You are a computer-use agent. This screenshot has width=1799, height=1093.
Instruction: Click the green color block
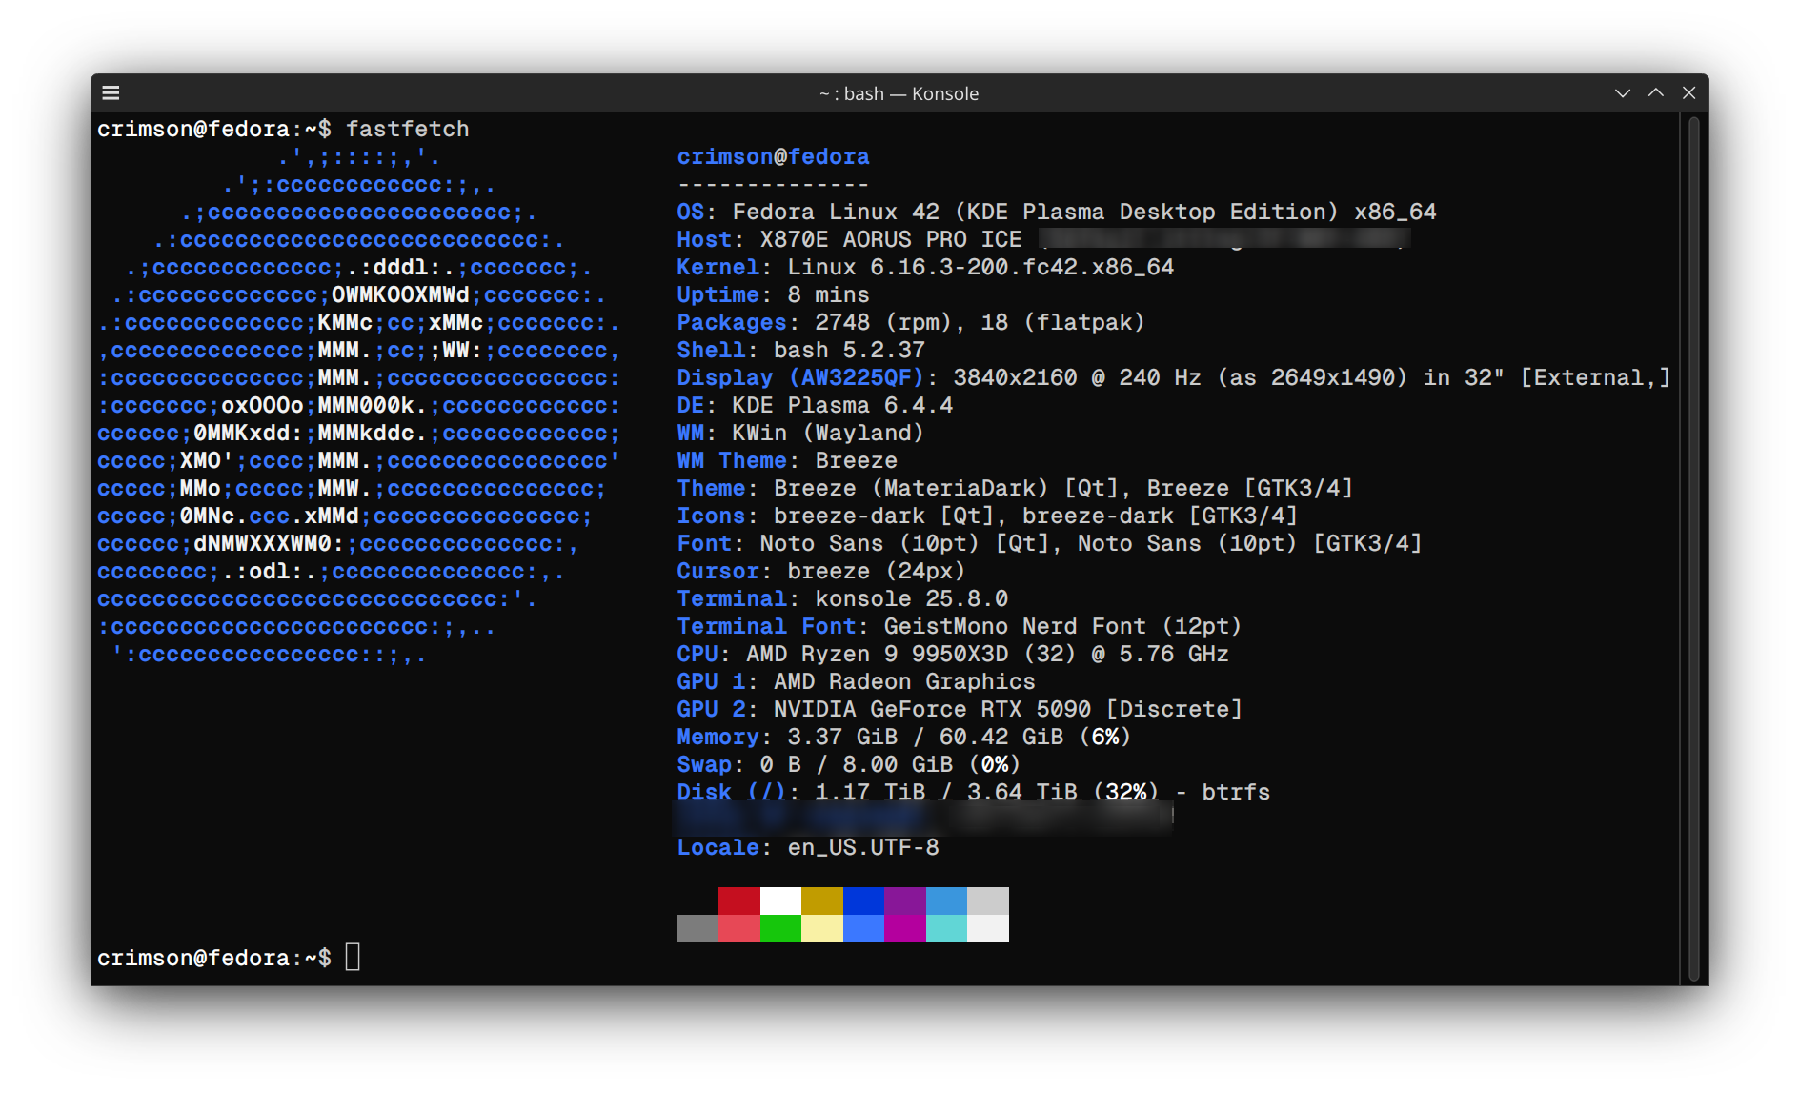(780, 928)
